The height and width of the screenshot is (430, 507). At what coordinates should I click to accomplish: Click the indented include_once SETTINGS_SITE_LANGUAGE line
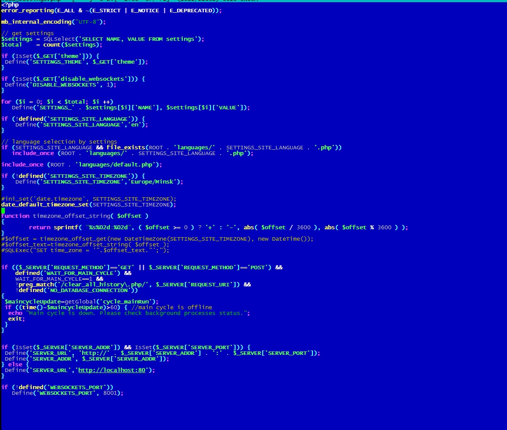(133, 153)
